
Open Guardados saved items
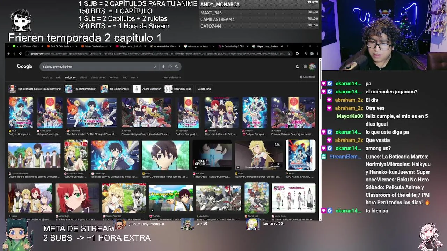[307, 77]
